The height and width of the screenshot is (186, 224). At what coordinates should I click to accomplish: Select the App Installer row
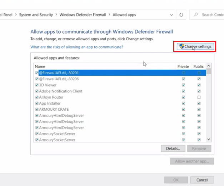[120, 103]
